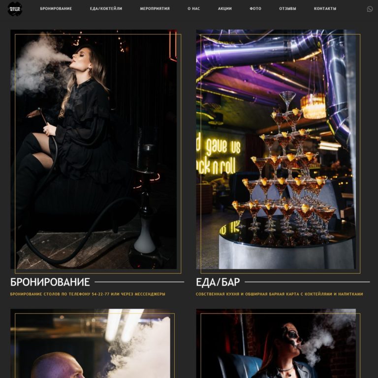The image size is (378, 378).
Task: Click the booking phone 54-22-77 caption
Action: (88, 294)
